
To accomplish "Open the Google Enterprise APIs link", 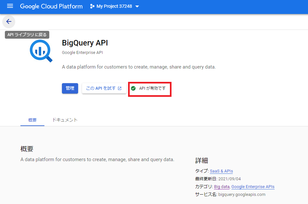I will [253, 187].
